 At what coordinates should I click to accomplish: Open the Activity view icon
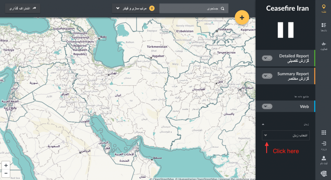(323, 46)
